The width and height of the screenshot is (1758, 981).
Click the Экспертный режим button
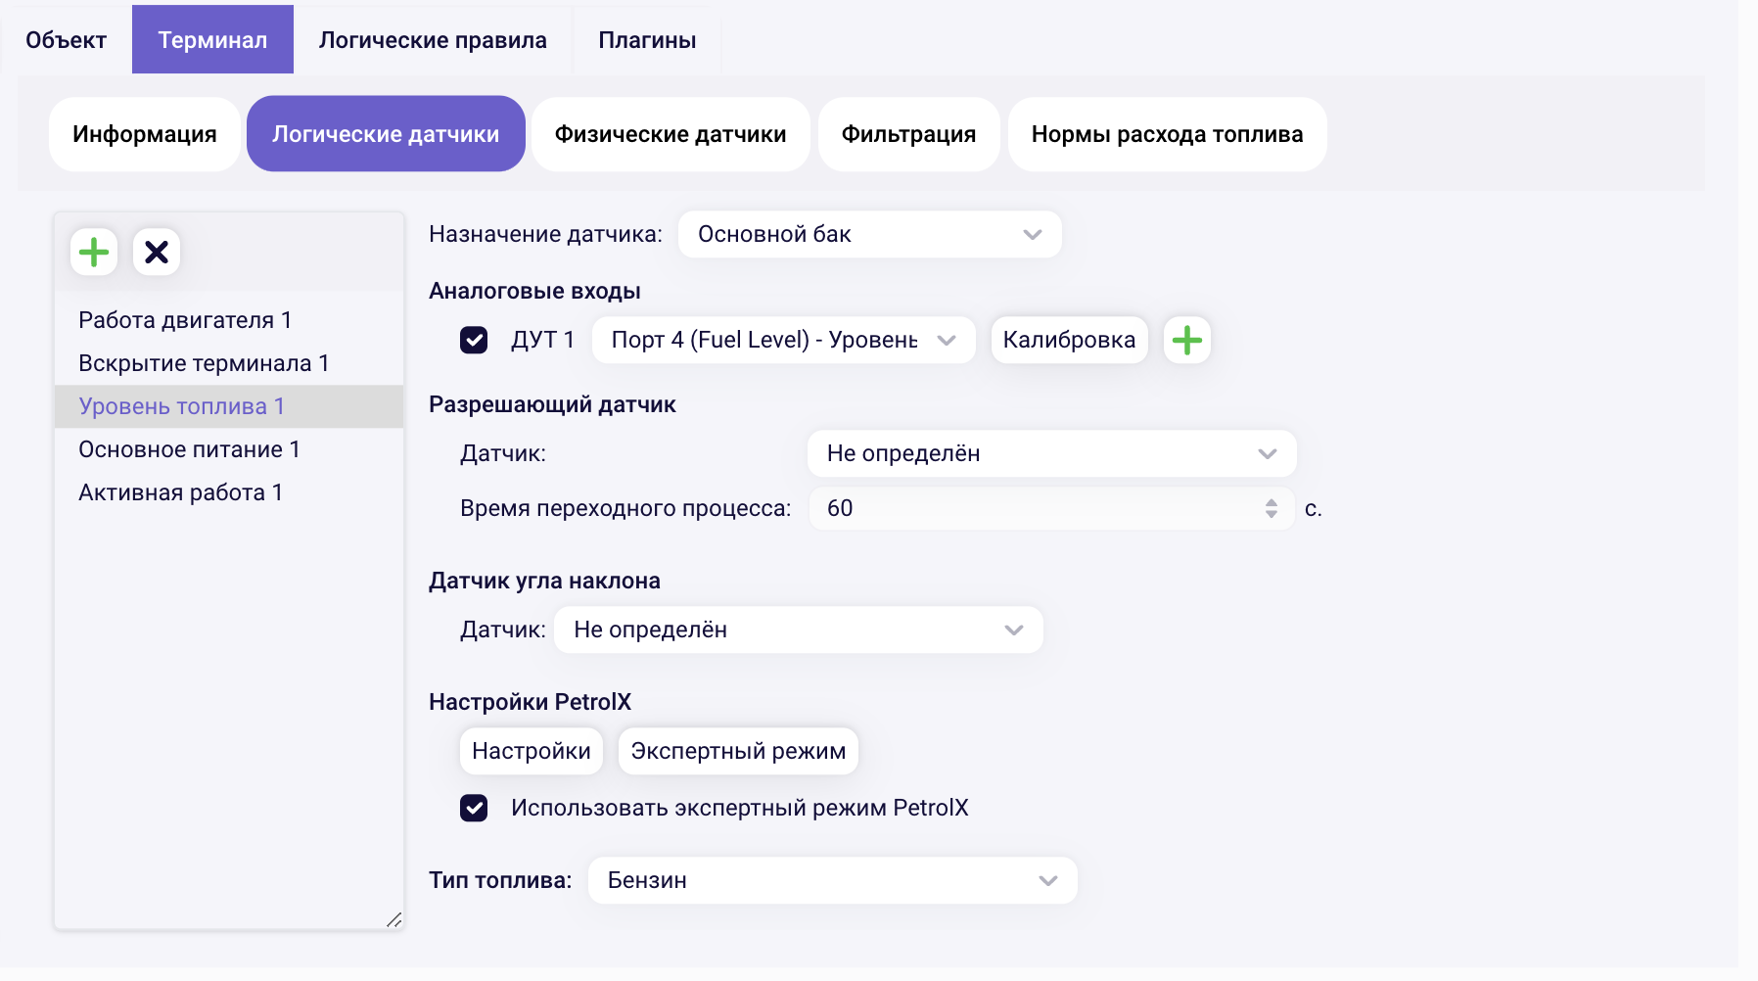click(738, 751)
